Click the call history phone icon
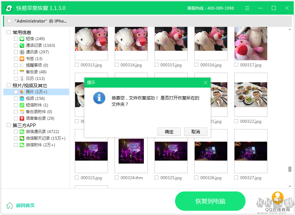Image resolution: width=295 pixels, height=215 pixels. point(22,45)
